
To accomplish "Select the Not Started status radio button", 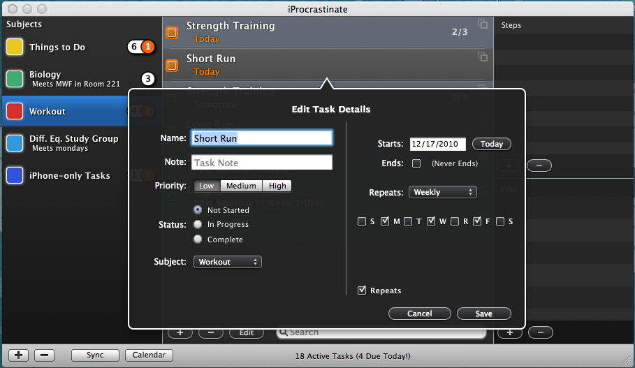I will [198, 209].
